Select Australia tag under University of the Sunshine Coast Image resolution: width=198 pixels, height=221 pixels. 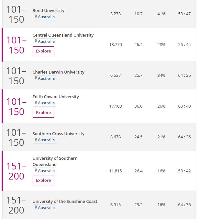(x=44, y=208)
